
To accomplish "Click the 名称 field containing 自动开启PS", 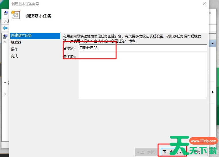I will (143, 48).
